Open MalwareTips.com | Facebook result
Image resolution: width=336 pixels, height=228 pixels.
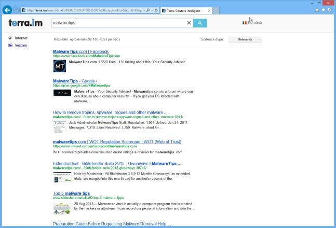[80, 51]
